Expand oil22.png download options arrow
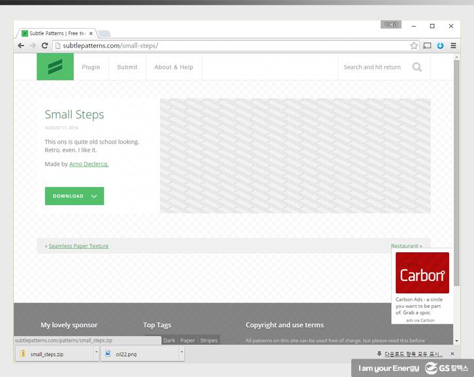The width and height of the screenshot is (474, 377). (182, 353)
